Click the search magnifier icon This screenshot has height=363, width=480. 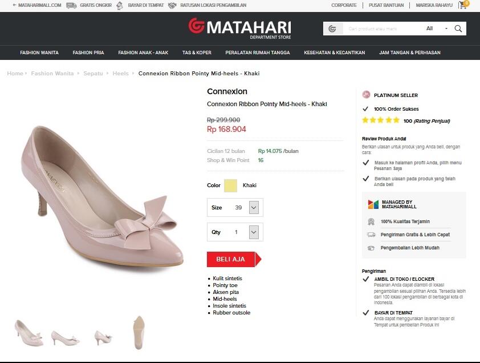click(458, 29)
